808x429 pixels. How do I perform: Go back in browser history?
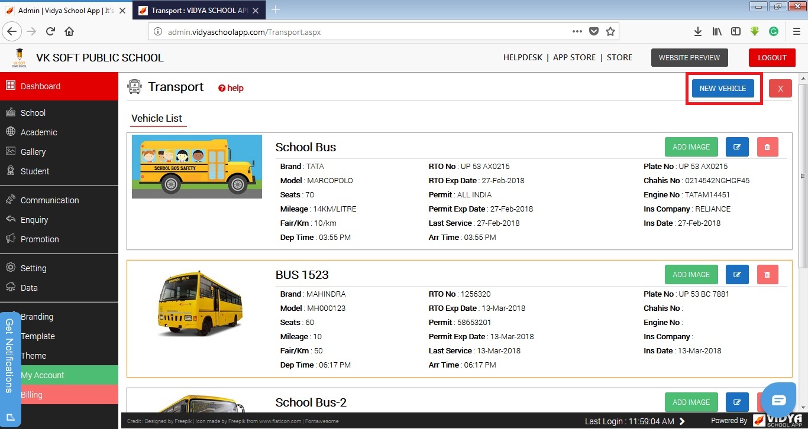[x=12, y=31]
